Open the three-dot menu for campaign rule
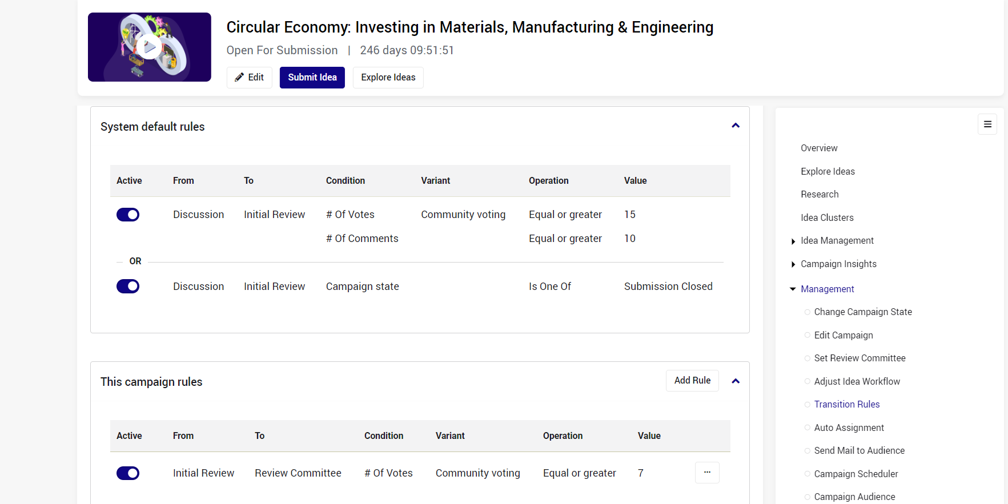 (707, 473)
